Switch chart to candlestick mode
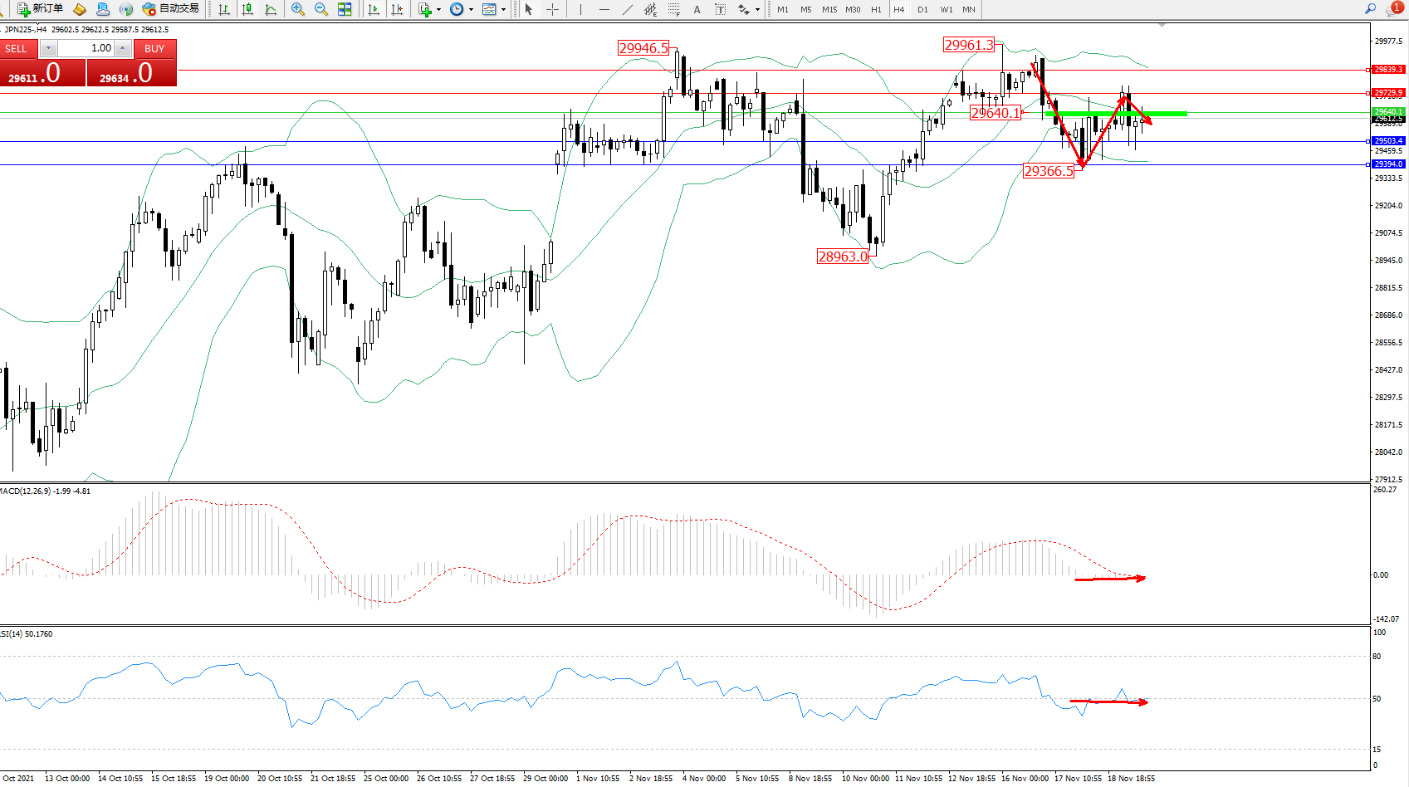The height and width of the screenshot is (787, 1409). point(247,9)
